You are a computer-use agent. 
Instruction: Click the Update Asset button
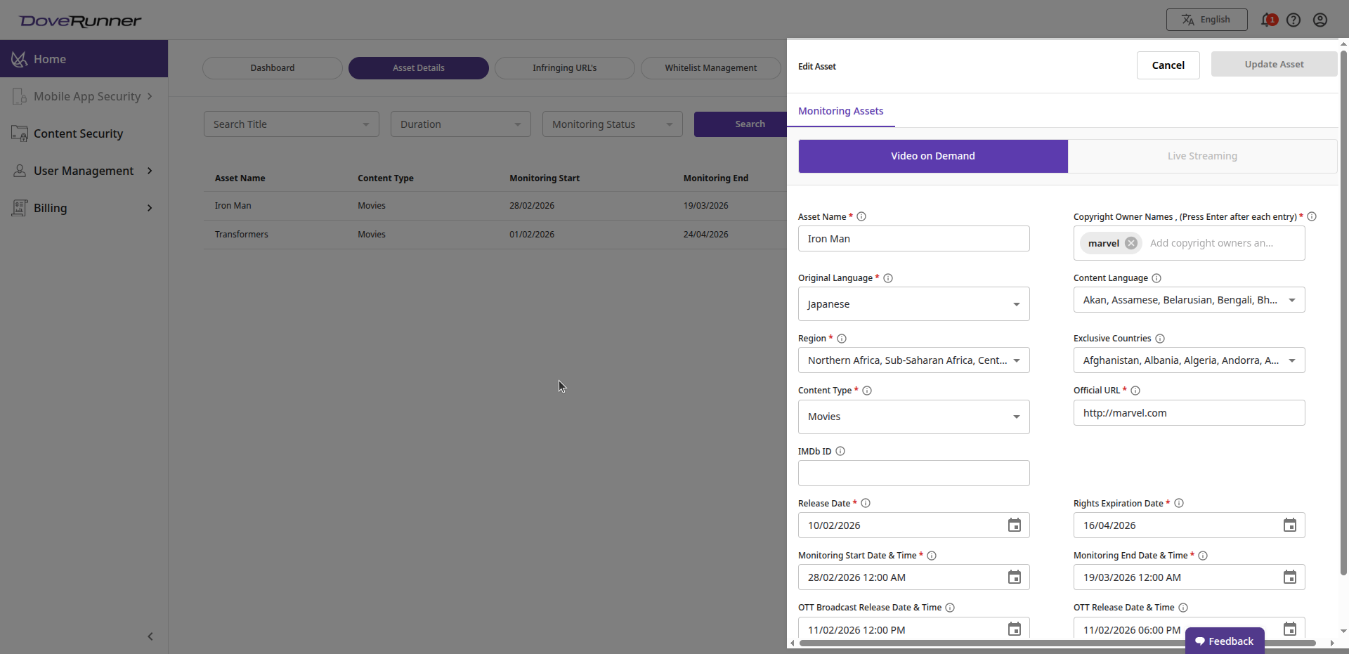pyautogui.click(x=1273, y=64)
